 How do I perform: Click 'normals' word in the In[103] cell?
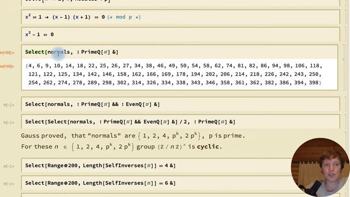tap(59, 52)
